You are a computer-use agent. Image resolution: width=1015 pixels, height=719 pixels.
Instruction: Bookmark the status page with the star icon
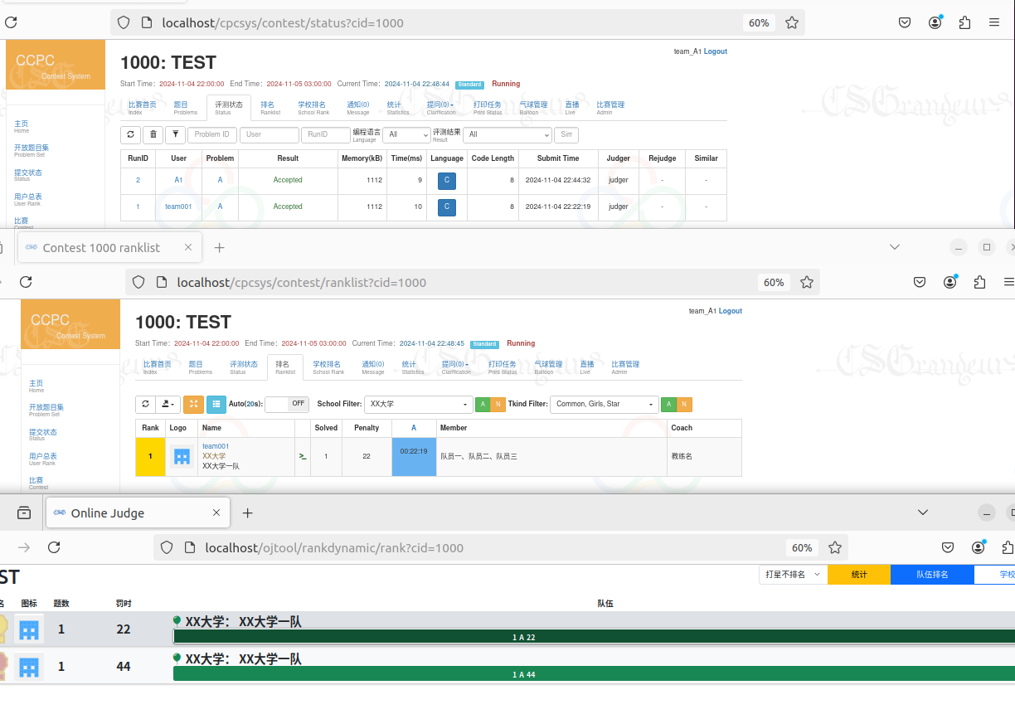pyautogui.click(x=792, y=23)
